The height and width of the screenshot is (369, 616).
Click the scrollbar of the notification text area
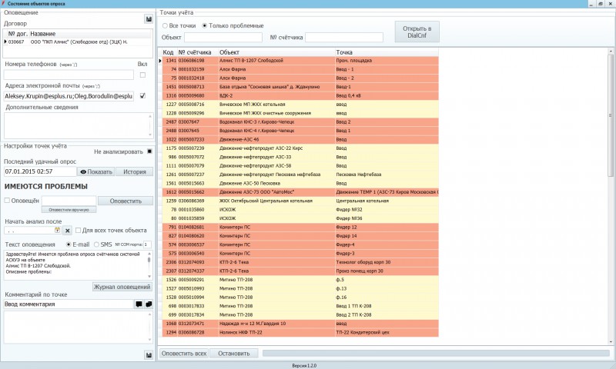[149, 265]
